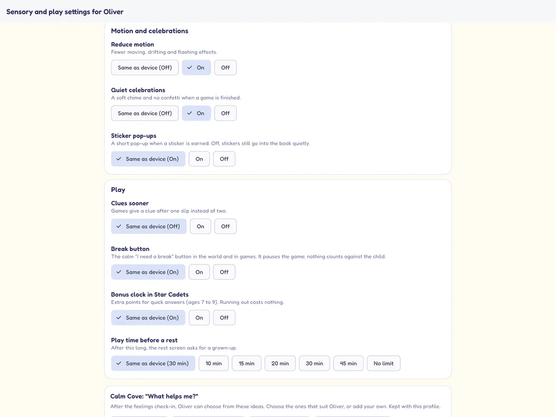Turn on Bonus clock in Star Cadets
This screenshot has height=417, width=556.
199,318
